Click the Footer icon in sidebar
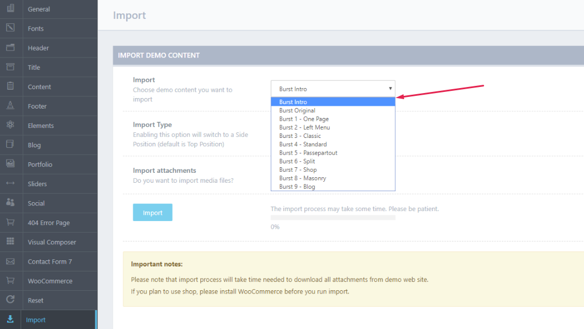Viewport: 584px width, 329px height. 10,106
